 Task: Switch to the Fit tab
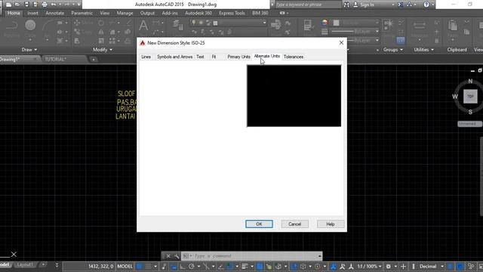(214, 57)
